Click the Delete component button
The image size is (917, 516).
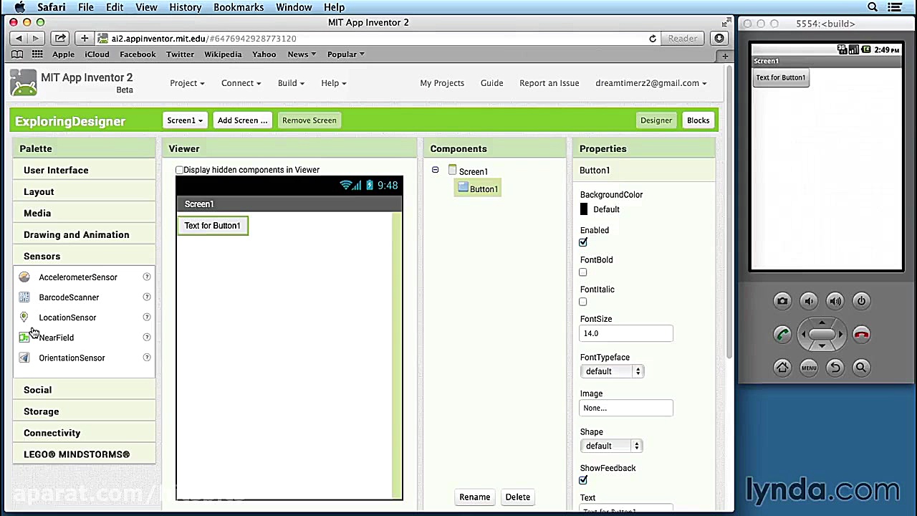(517, 497)
